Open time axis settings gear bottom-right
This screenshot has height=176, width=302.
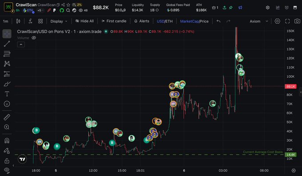coord(294,170)
